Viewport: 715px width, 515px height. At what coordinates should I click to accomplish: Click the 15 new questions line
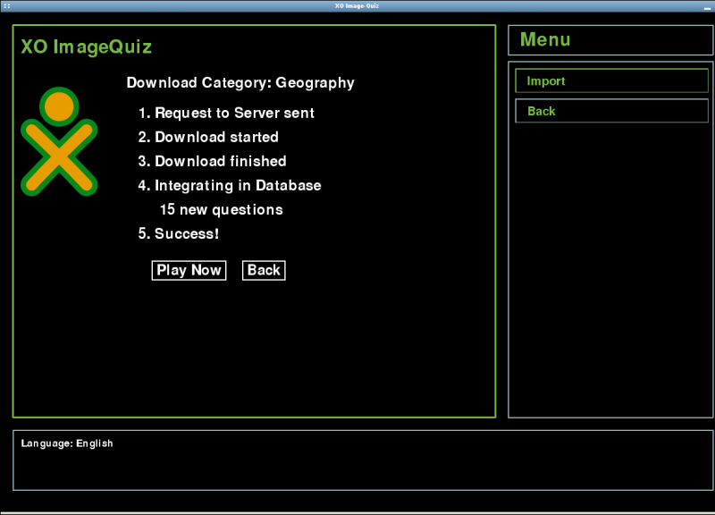221,210
